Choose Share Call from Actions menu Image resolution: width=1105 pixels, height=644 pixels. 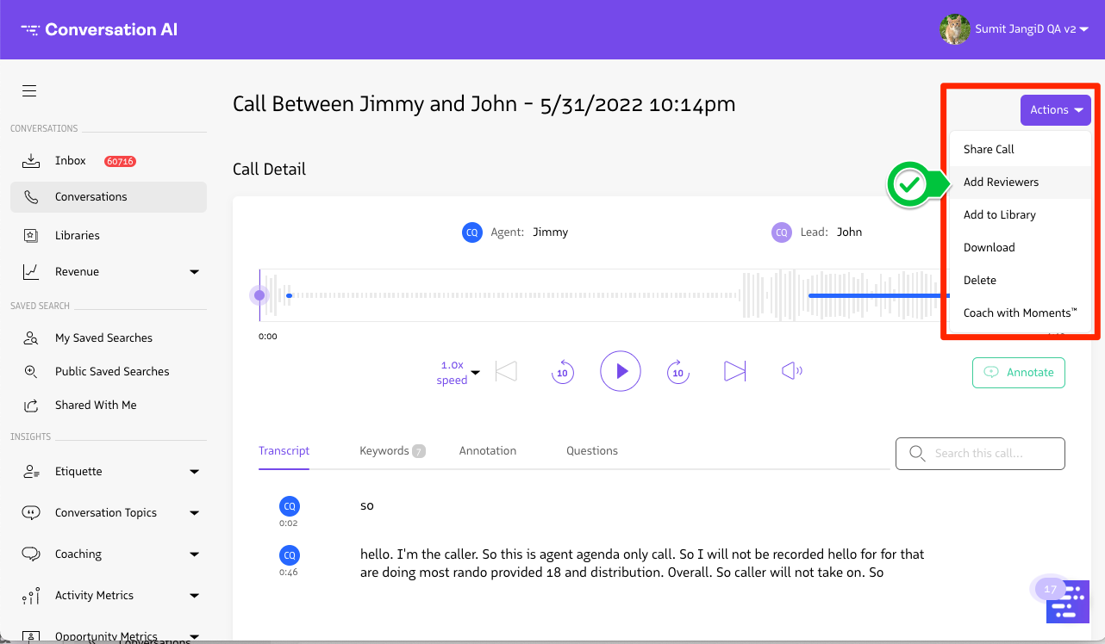tap(989, 150)
